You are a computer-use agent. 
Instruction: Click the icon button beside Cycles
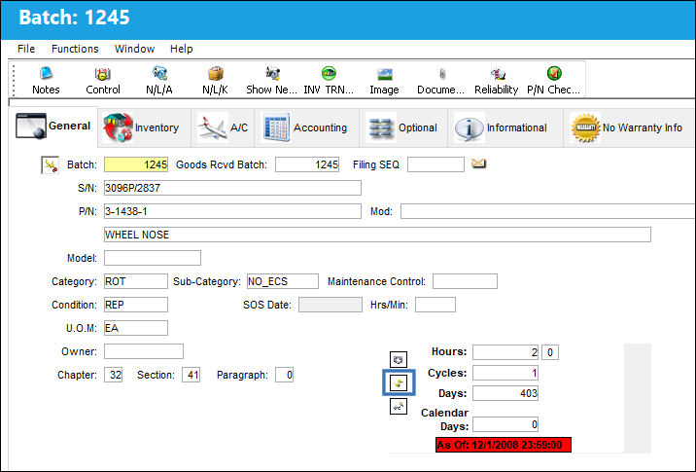399,382
